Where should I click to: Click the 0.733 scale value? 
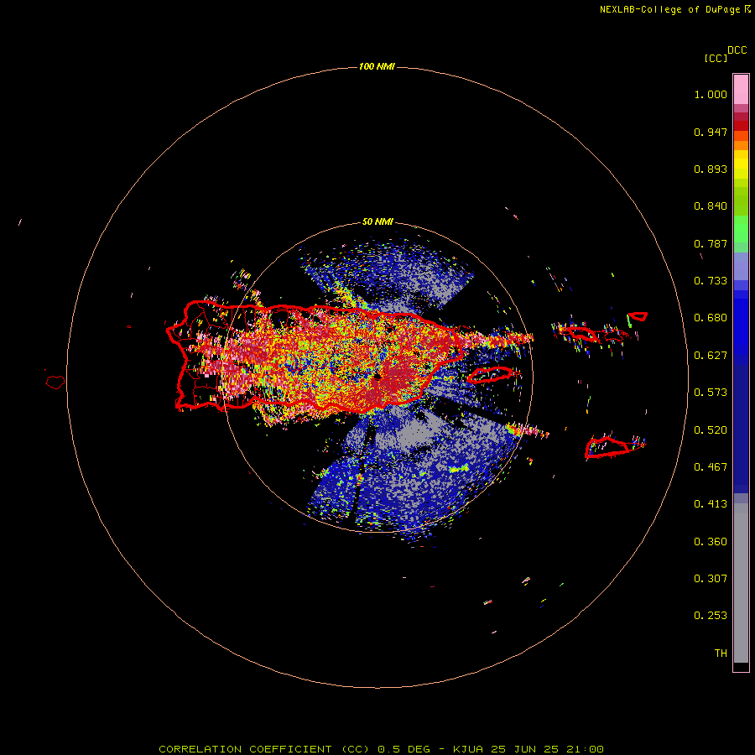tap(711, 281)
